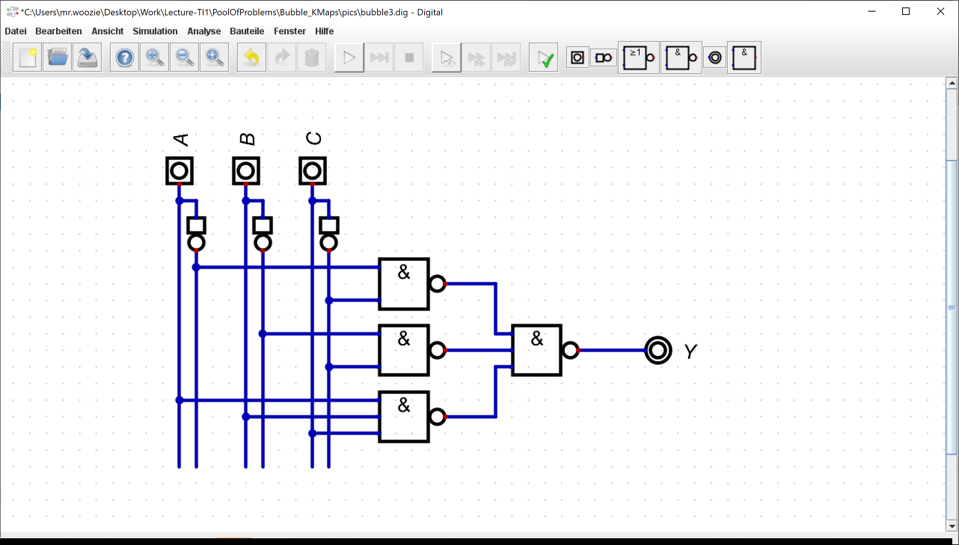The height and width of the screenshot is (545, 959).
Task: Select the inverter below input A
Action: point(196,234)
